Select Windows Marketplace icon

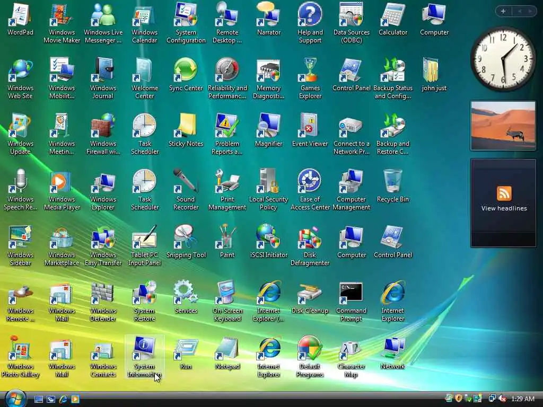(62, 246)
